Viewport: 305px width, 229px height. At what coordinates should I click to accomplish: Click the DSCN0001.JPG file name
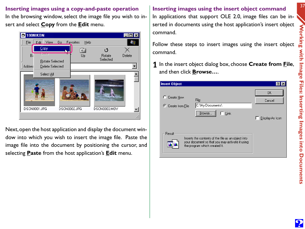click(x=35, y=109)
